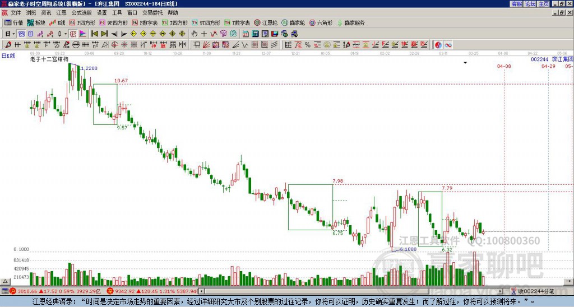Open the 工具 menu

[x=117, y=13]
